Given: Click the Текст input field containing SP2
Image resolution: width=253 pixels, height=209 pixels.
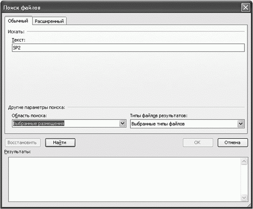Looking at the screenshot, I should tap(128, 48).
